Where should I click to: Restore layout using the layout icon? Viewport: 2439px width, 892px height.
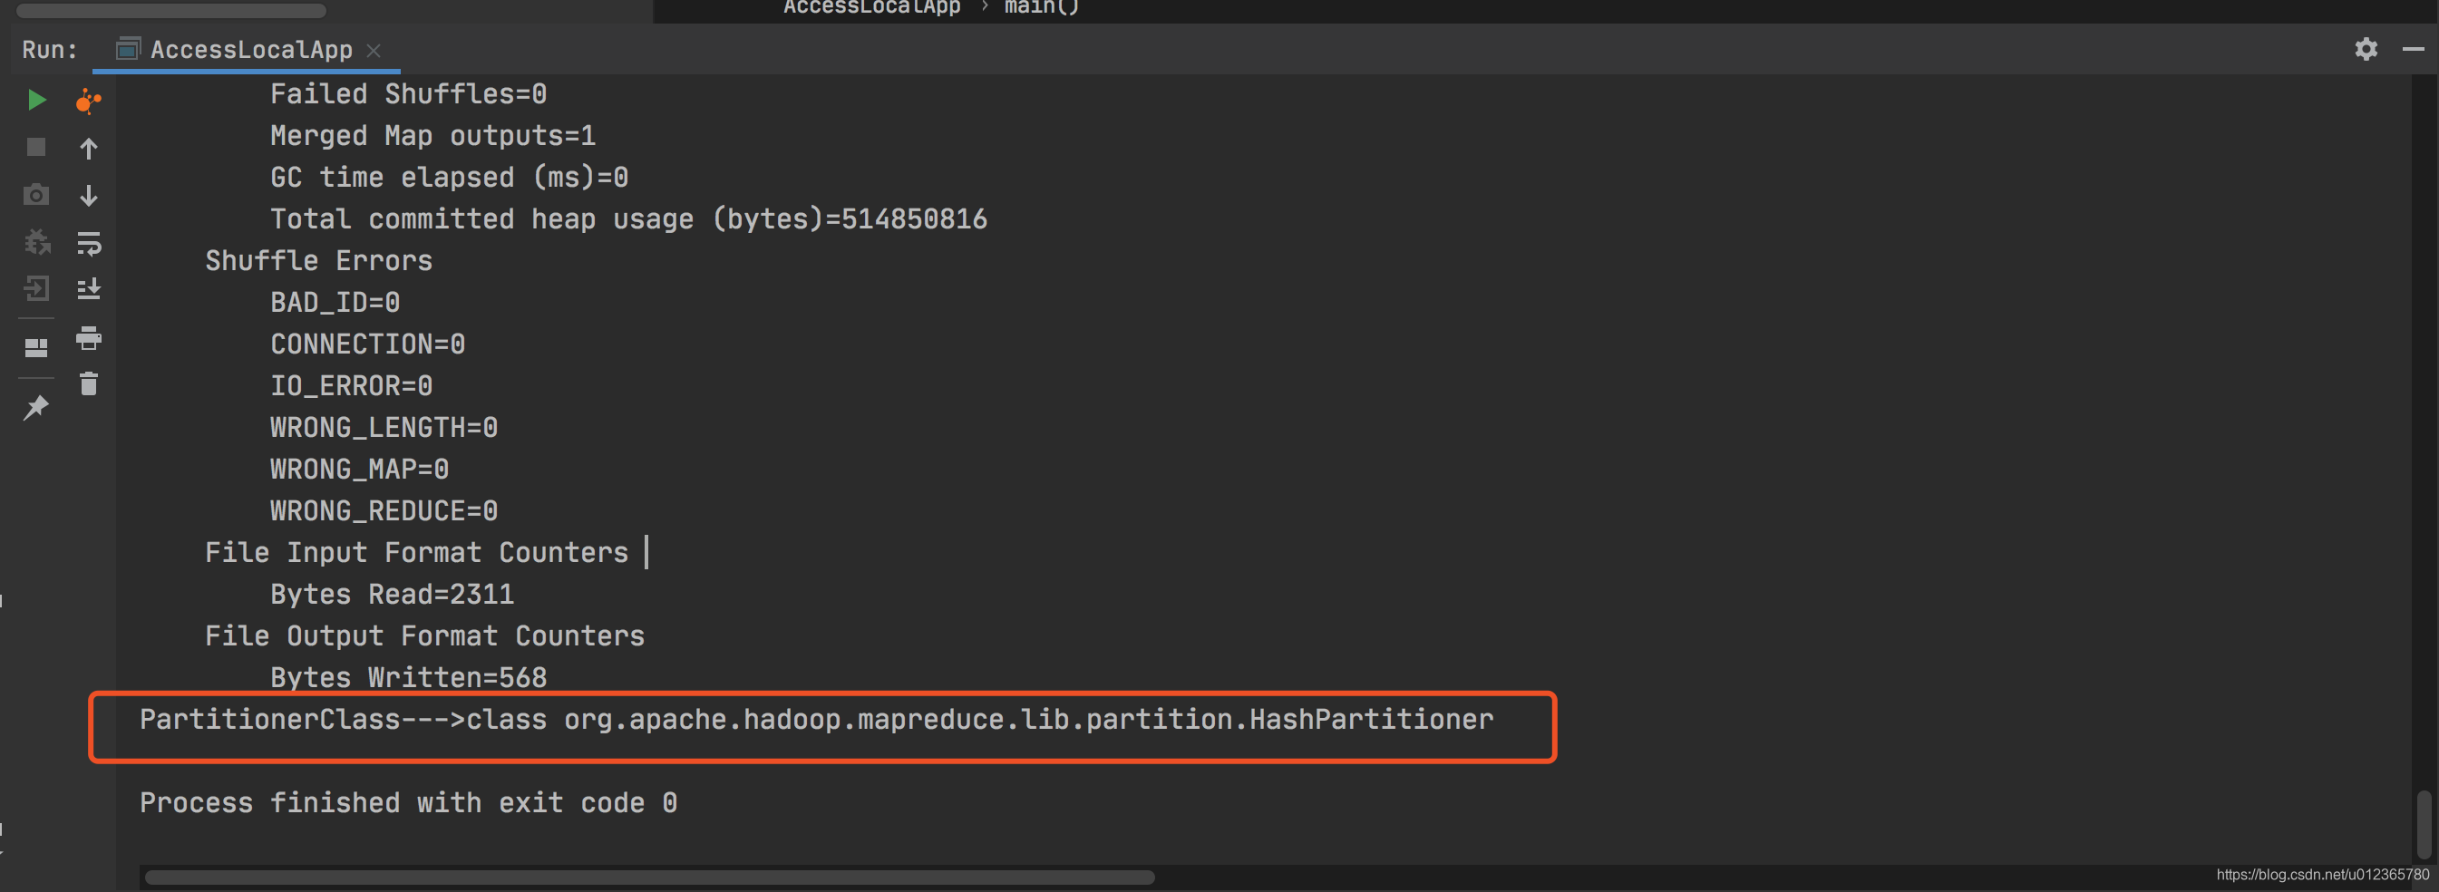coord(36,347)
